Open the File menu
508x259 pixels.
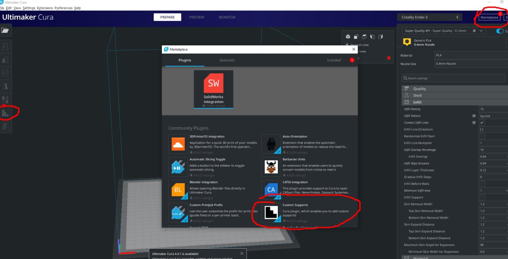tap(2, 8)
